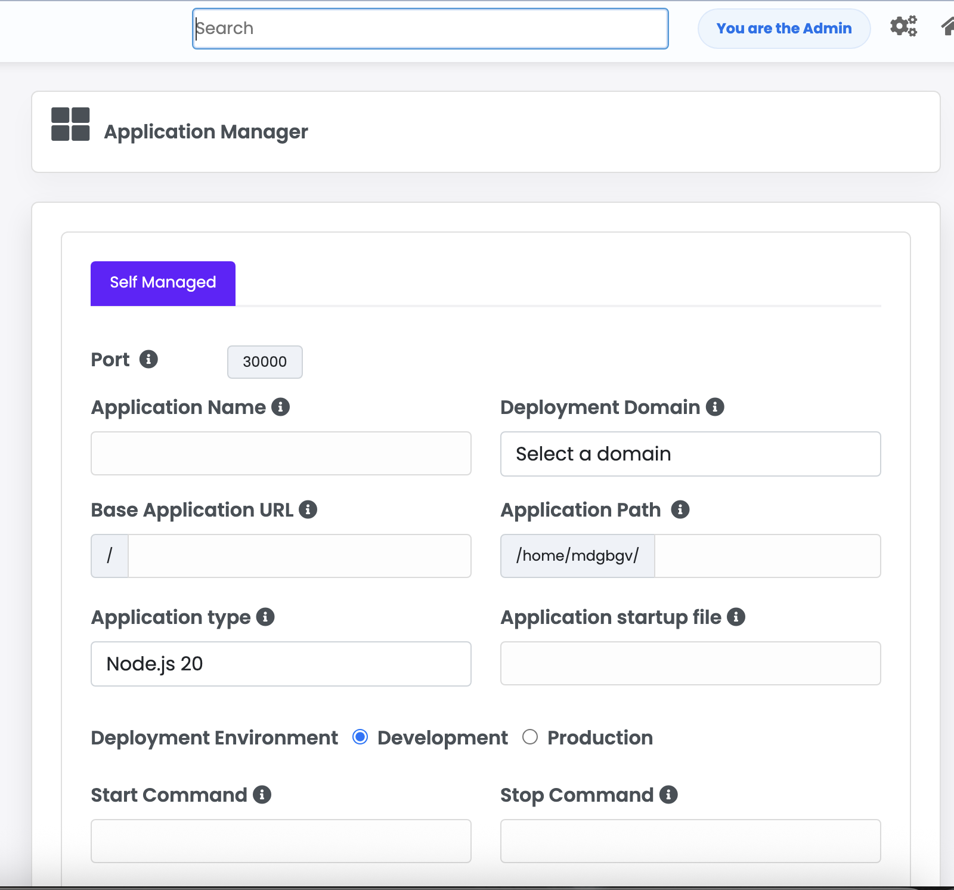
Task: Click the Start Command input field
Action: pyautogui.click(x=281, y=841)
